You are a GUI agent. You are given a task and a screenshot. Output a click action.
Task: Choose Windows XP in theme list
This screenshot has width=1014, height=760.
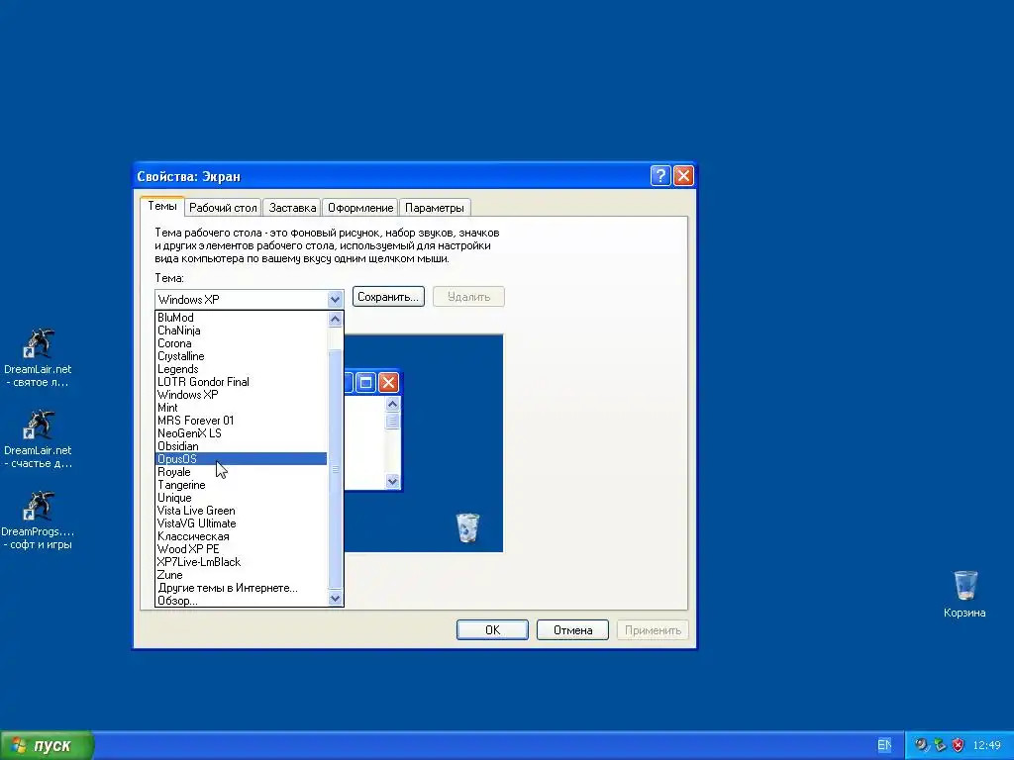[x=242, y=395]
